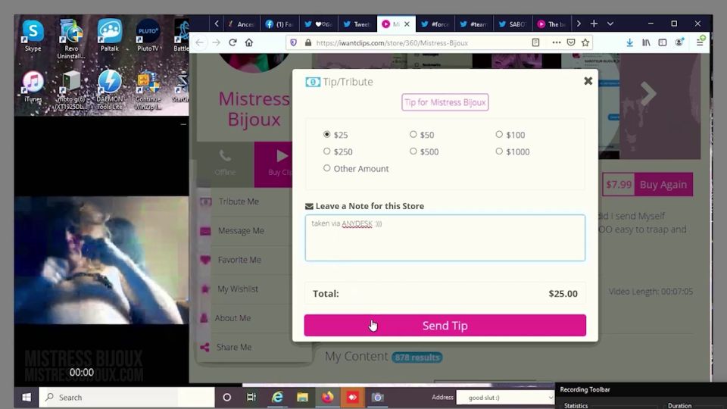Save page to Pocket icon
The image size is (727, 409).
tap(571, 42)
